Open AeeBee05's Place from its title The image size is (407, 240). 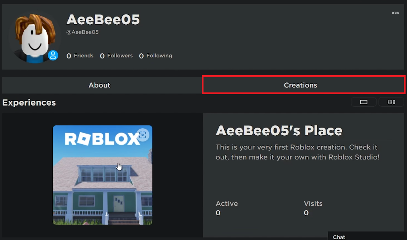(279, 130)
